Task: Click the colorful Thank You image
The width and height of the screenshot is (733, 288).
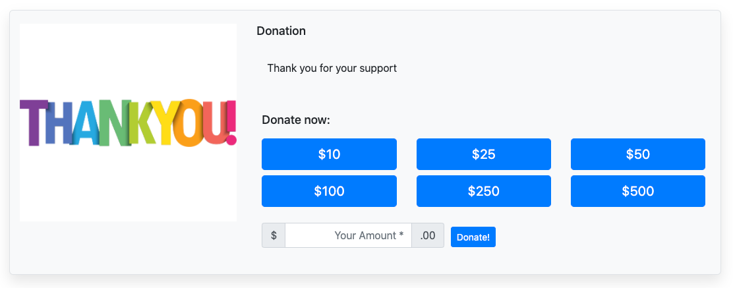Action: point(128,123)
